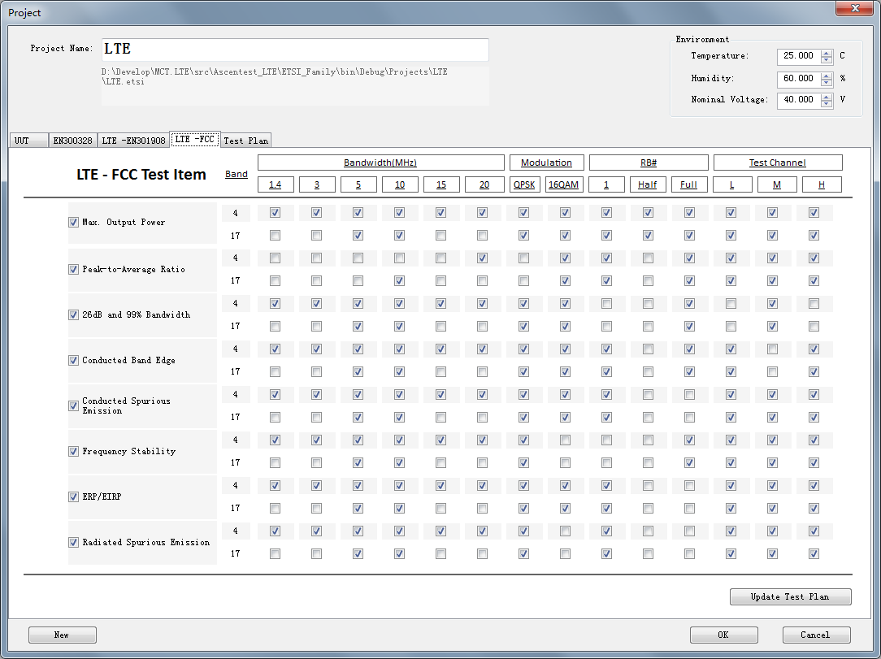Click the Half RB column header

point(647,184)
